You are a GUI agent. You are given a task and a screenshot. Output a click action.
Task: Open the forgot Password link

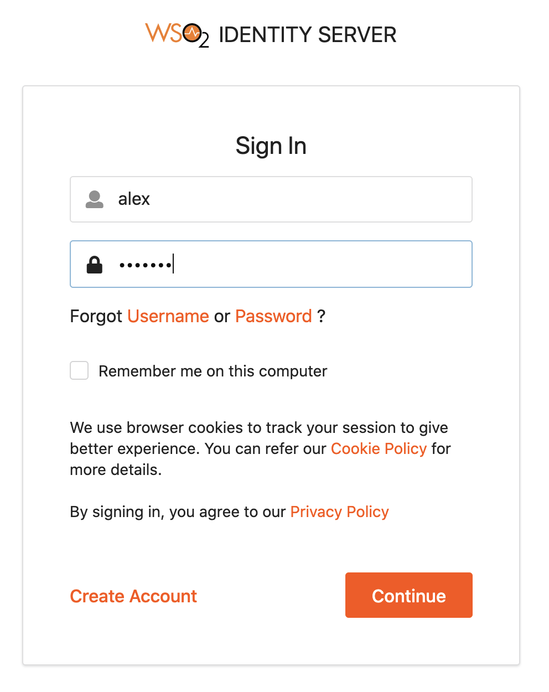(273, 316)
